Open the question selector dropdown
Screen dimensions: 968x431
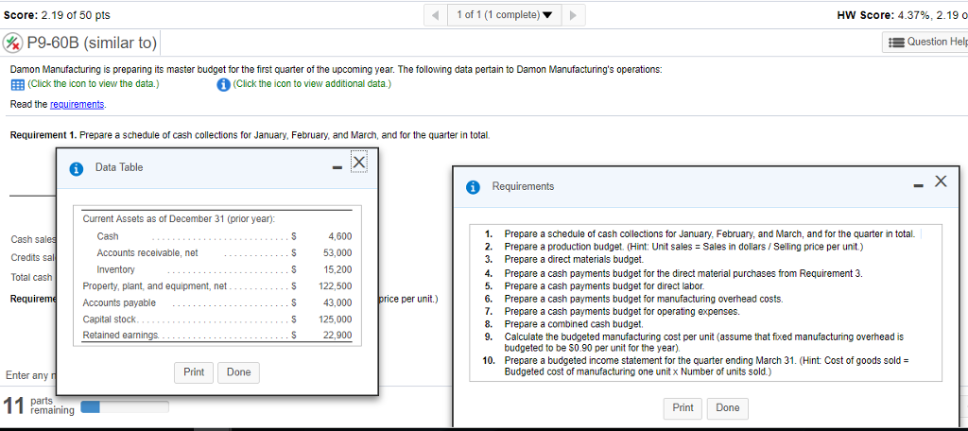click(505, 15)
